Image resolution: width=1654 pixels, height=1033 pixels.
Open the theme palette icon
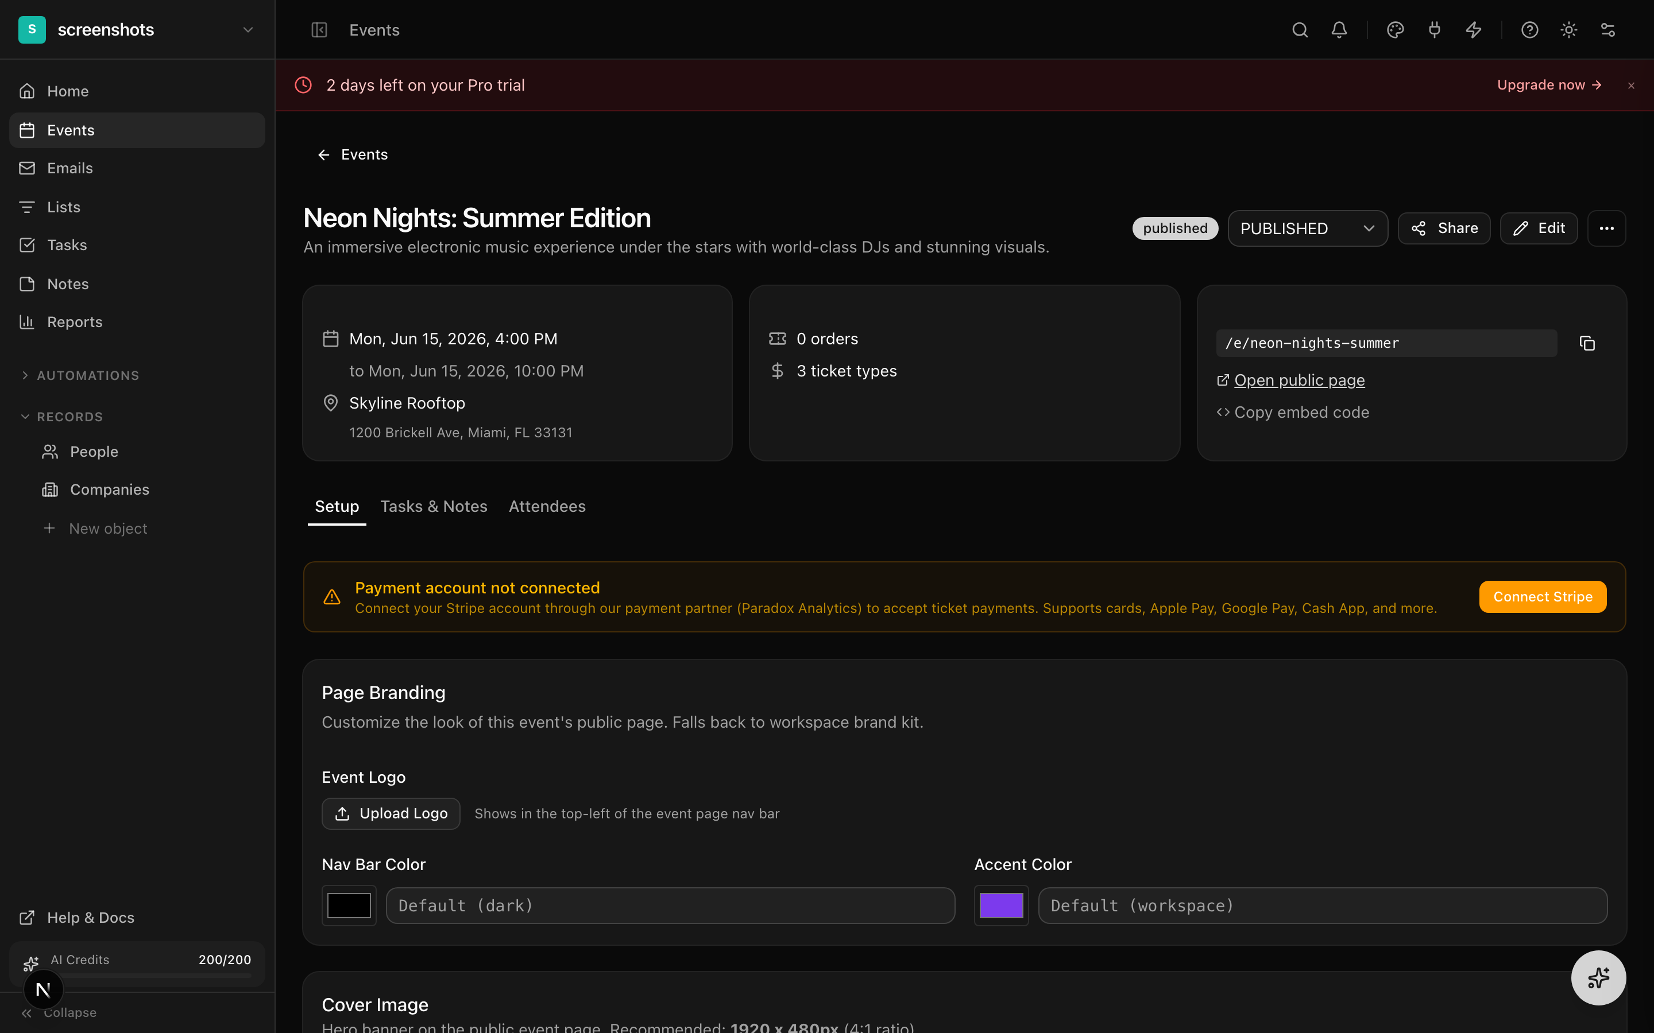pyautogui.click(x=1395, y=29)
